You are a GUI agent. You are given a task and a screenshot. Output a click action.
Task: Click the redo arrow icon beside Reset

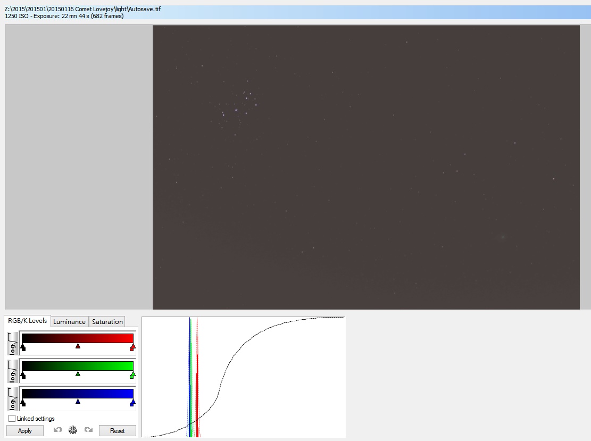click(89, 430)
